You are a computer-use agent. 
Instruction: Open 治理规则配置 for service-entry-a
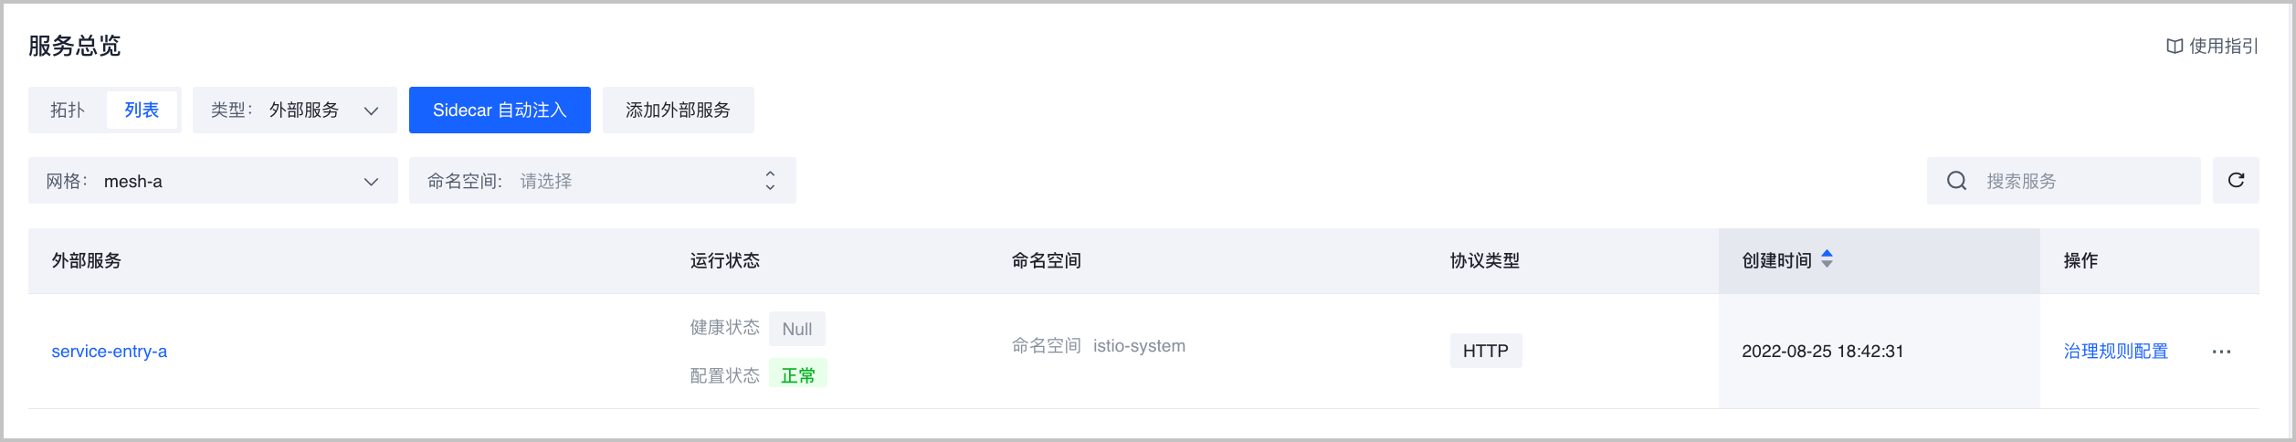[x=2115, y=352]
